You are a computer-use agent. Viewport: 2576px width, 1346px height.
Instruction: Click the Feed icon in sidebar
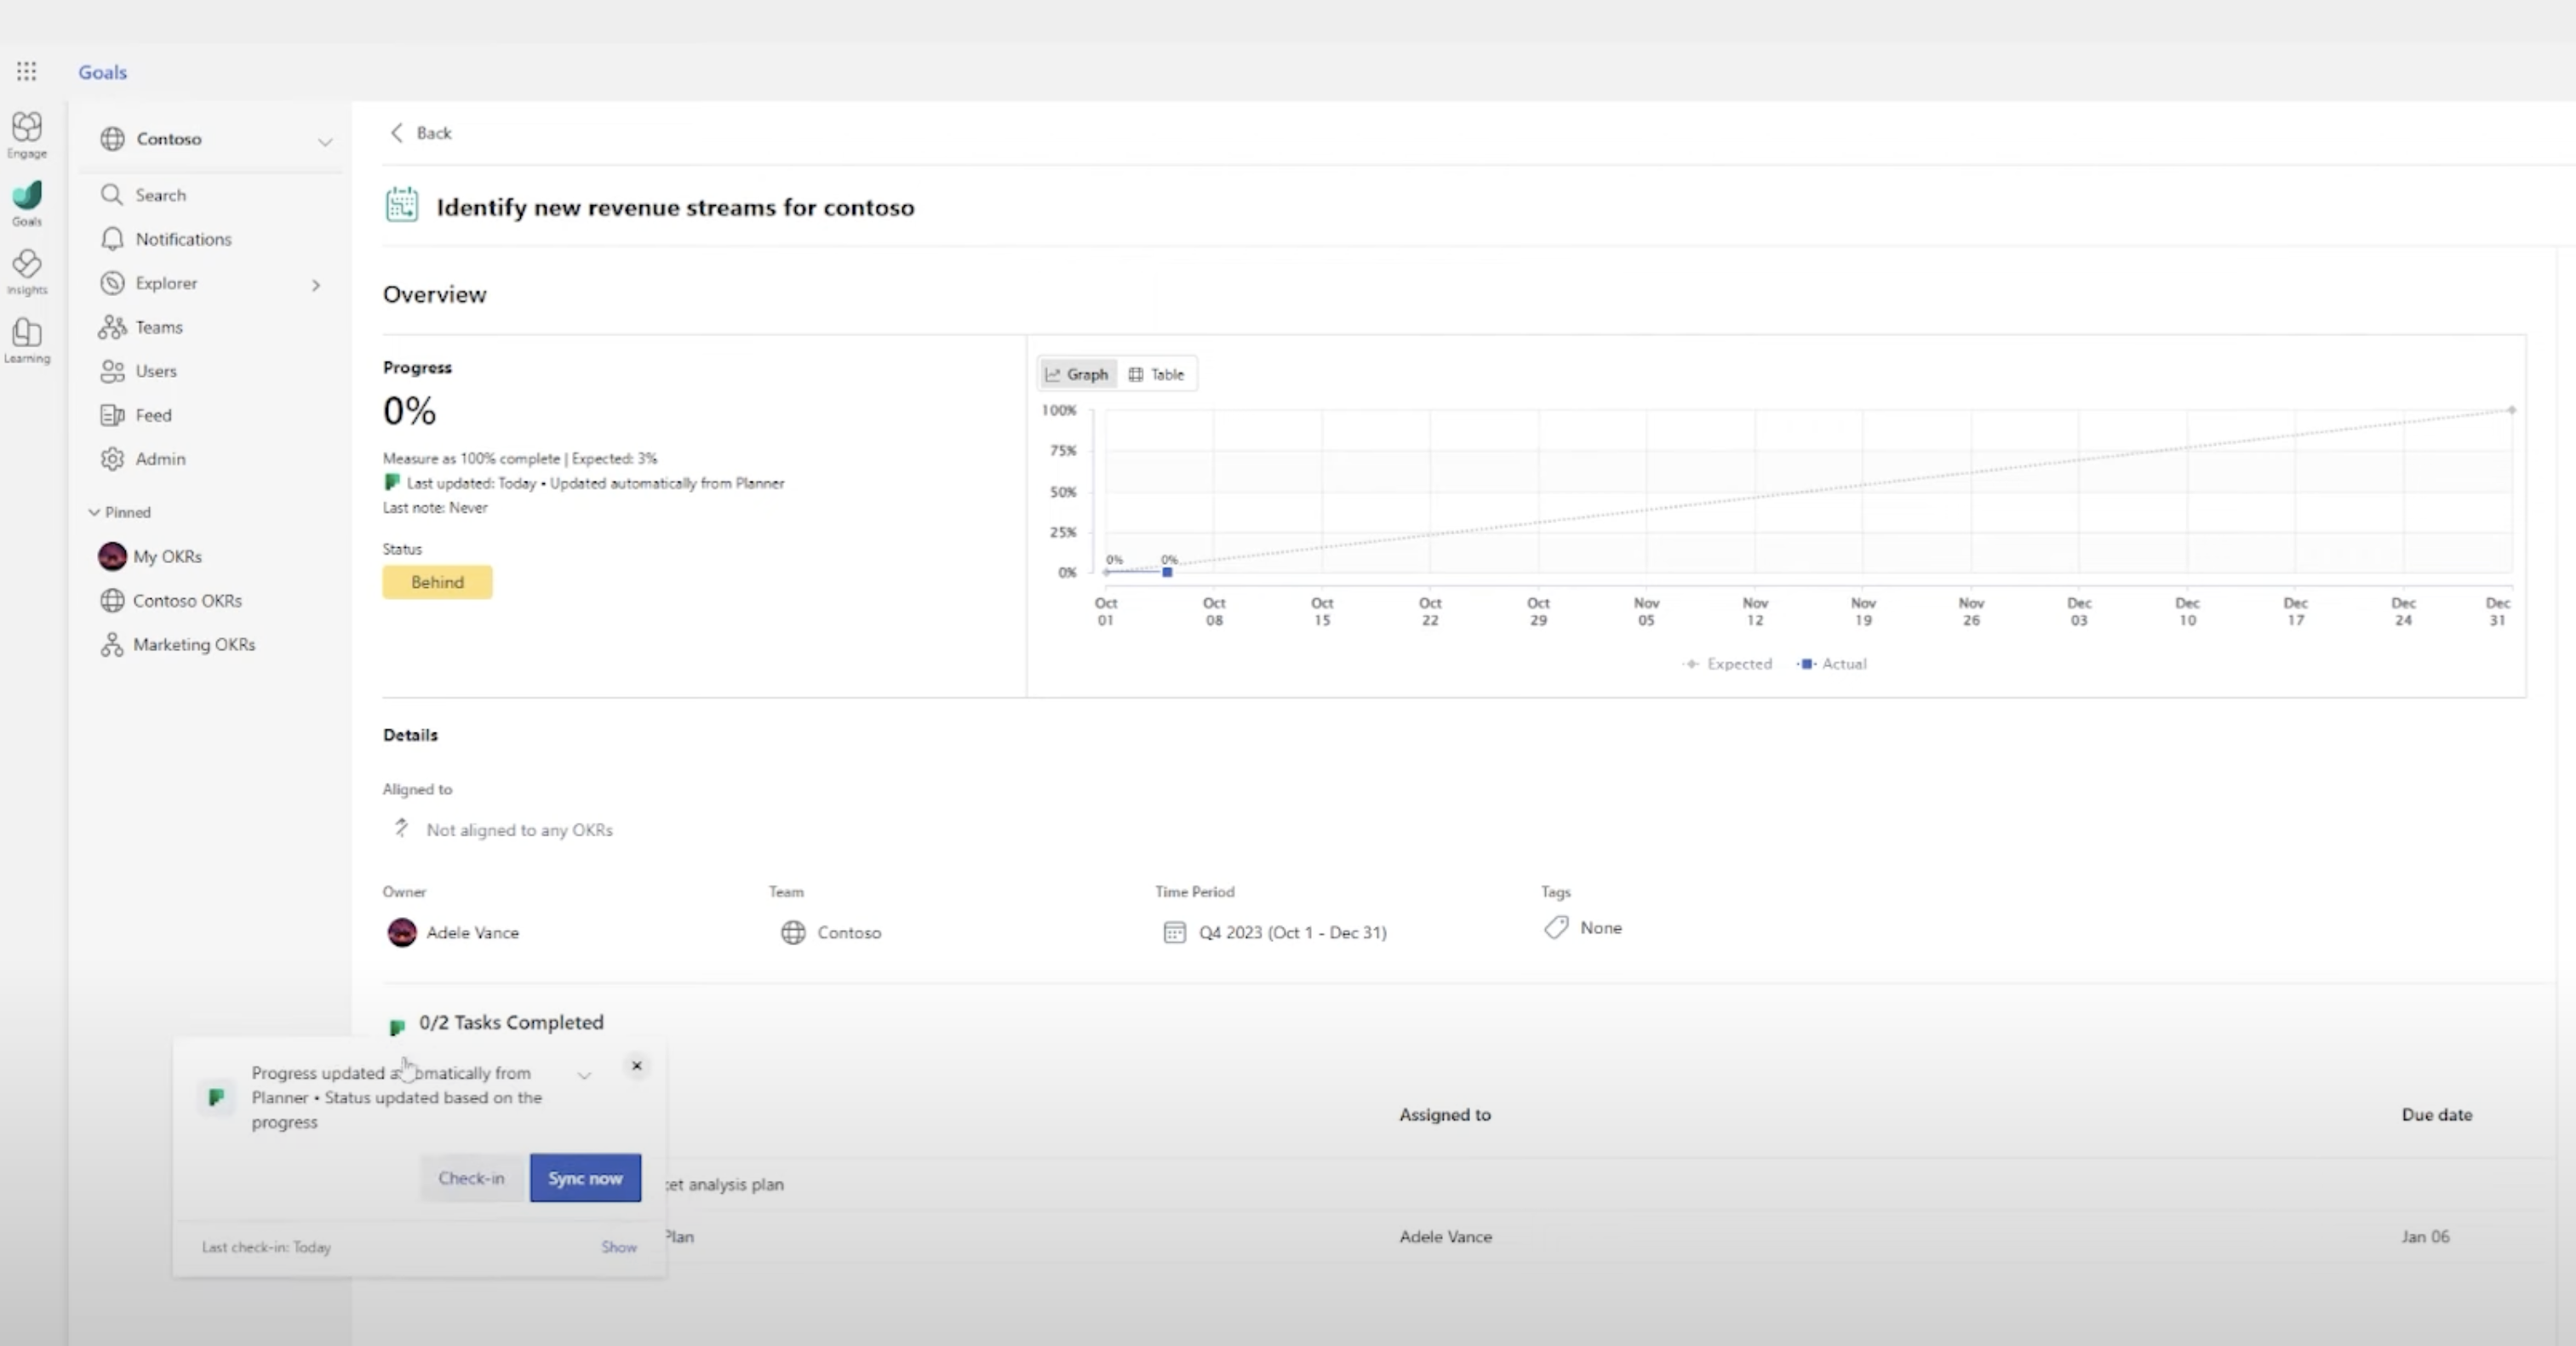pyautogui.click(x=112, y=414)
